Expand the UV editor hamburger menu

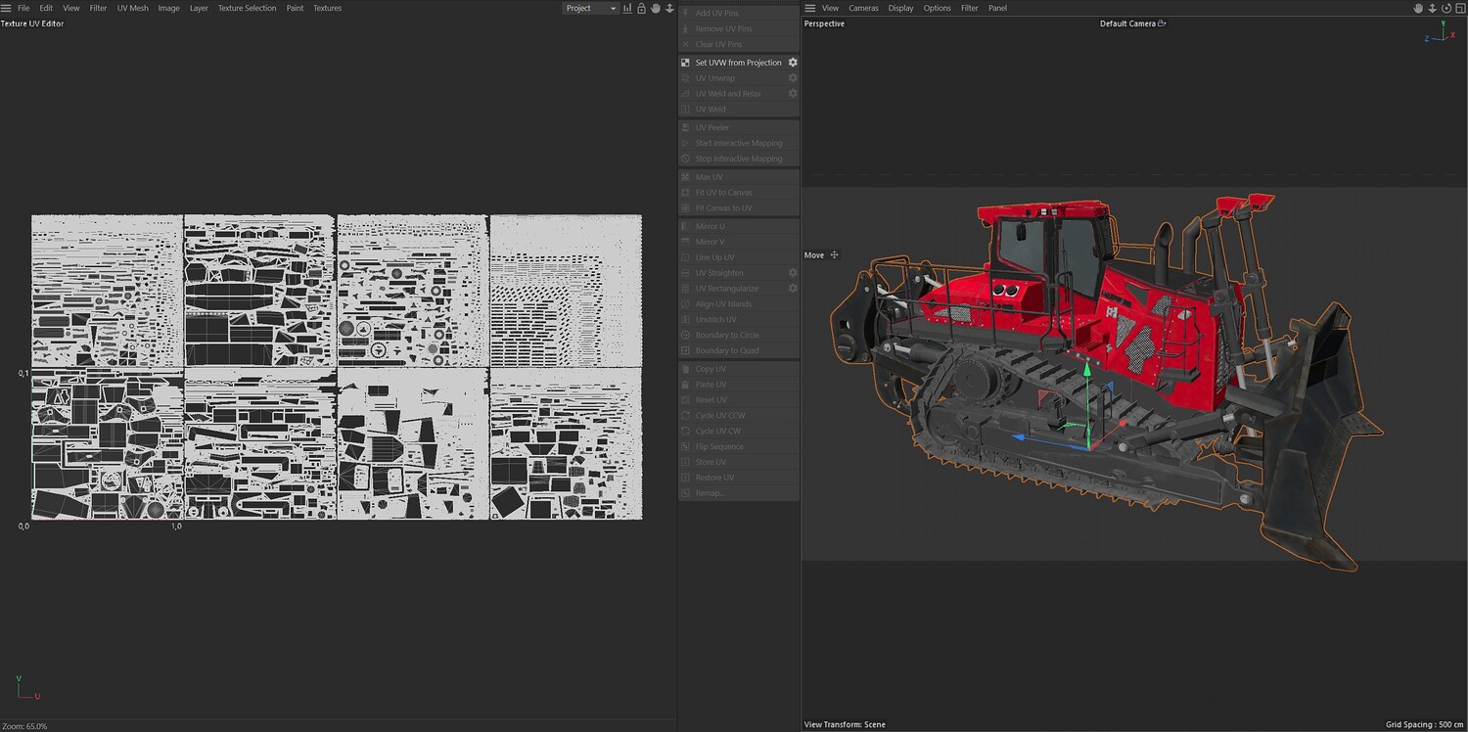[x=8, y=8]
